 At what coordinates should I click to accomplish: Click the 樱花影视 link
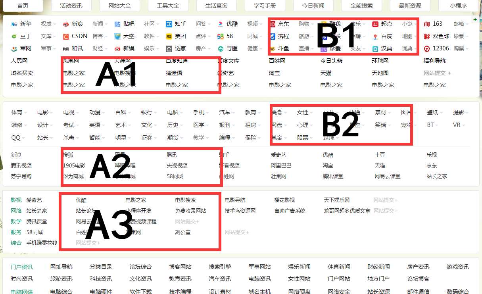click(284, 200)
